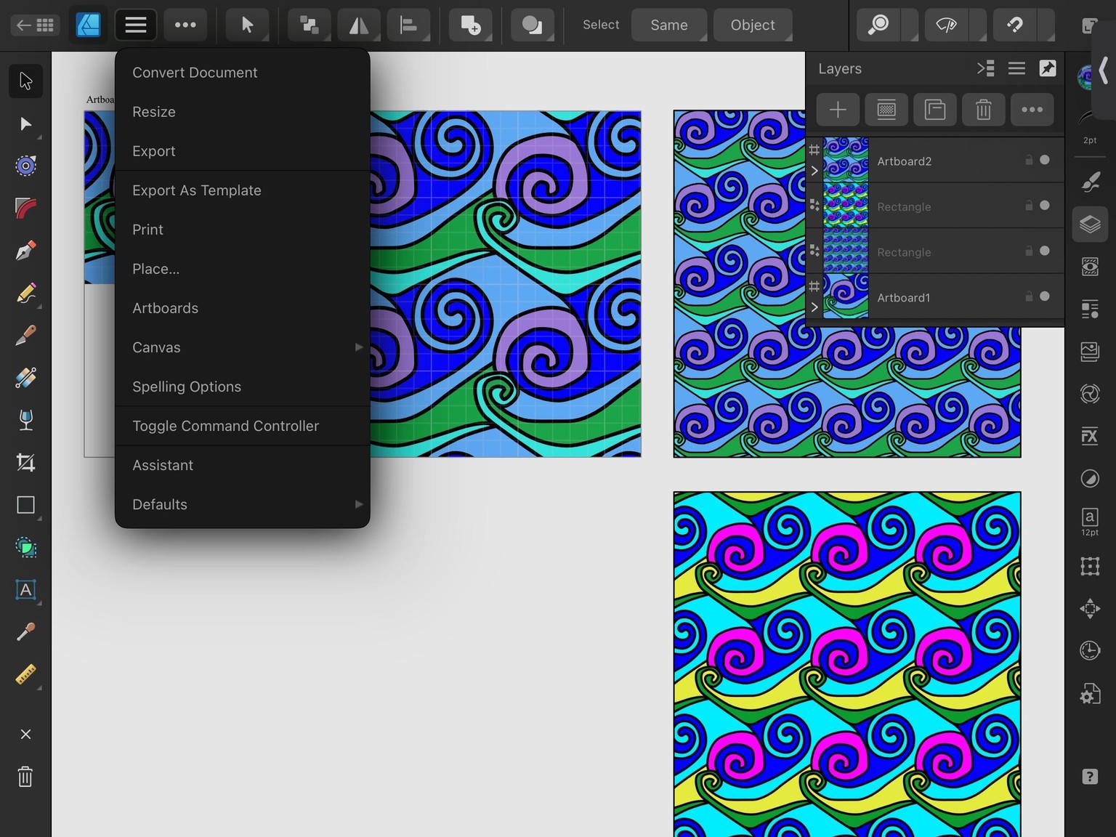Go back to the documents gallery
Screen dimensions: 1116x837
pos(35,25)
